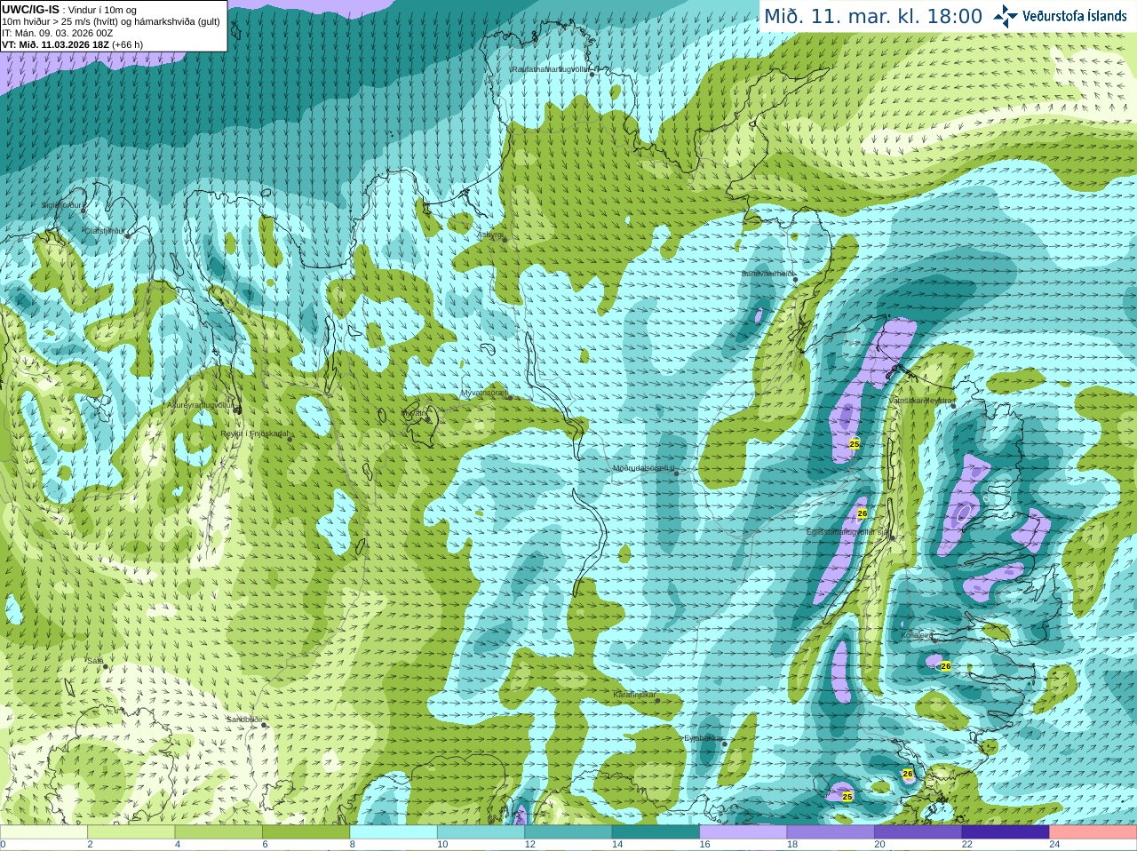Click the legend scale number 12
Image resolution: width=1137 pixels, height=851 pixels.
point(529,845)
